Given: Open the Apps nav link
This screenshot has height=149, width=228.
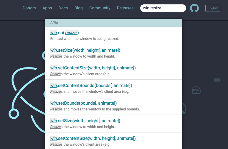Looking at the screenshot, I should click(x=47, y=8).
